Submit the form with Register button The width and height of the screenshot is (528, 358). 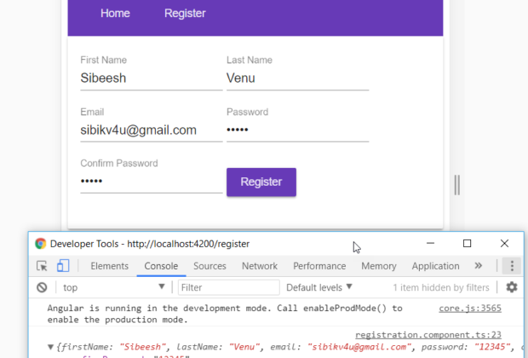261,182
